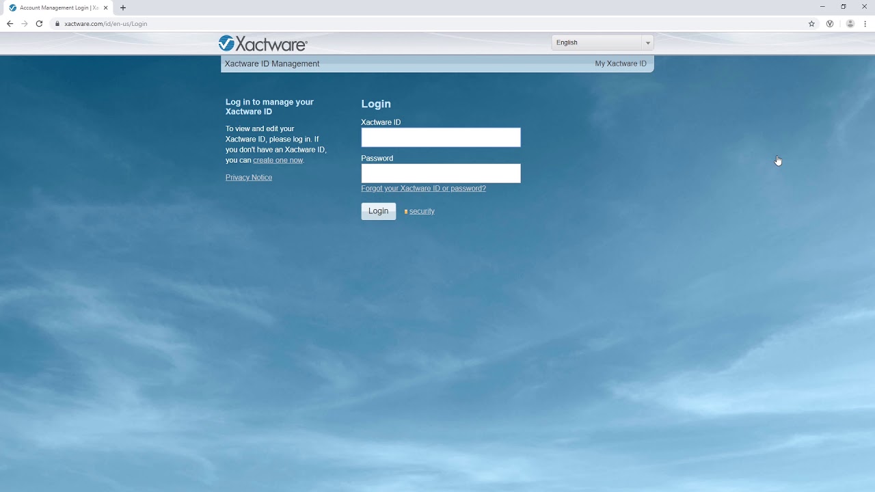Open Chrome three-dot menu
The width and height of the screenshot is (875, 492).
(865, 23)
